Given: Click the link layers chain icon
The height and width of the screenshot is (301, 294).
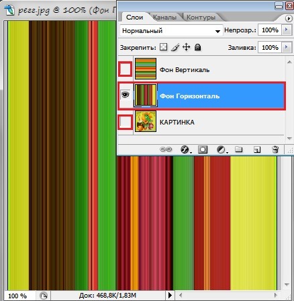Looking at the screenshot, I should (166, 149).
